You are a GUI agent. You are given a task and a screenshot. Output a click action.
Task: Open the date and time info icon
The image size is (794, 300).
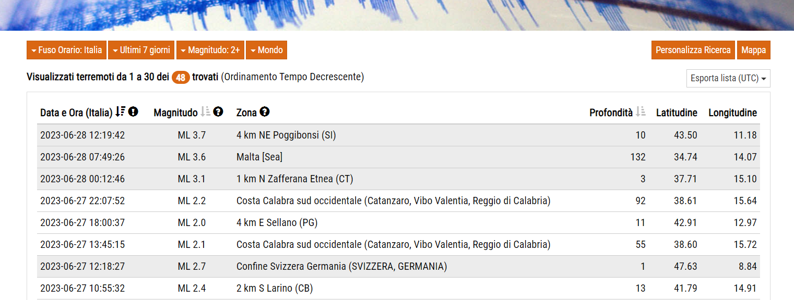click(133, 112)
